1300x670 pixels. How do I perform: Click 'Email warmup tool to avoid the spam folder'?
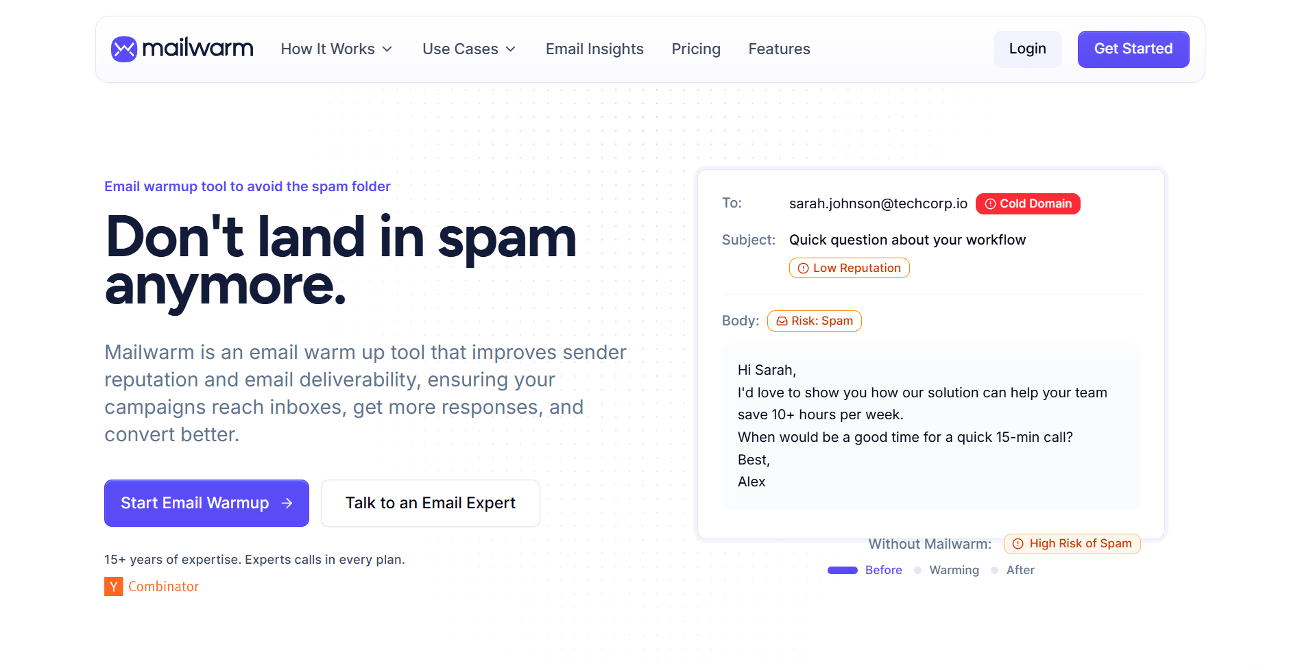tap(248, 186)
